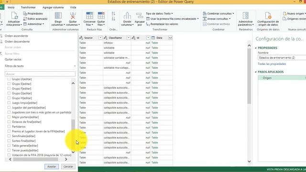Open Todas las propiedades link
306x172 pixels.
272,64
